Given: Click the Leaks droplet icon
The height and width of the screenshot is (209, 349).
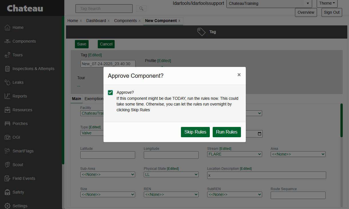Looking at the screenshot, I should pos(7,82).
